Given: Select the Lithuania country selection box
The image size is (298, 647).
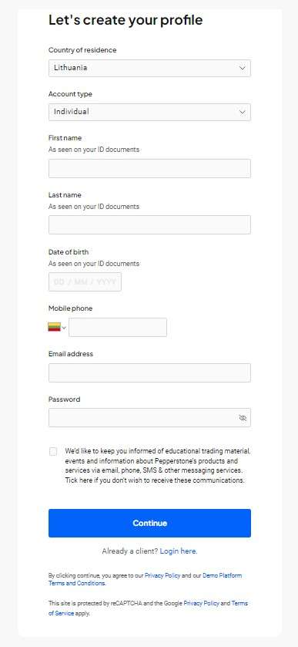Looking at the screenshot, I should point(149,68).
